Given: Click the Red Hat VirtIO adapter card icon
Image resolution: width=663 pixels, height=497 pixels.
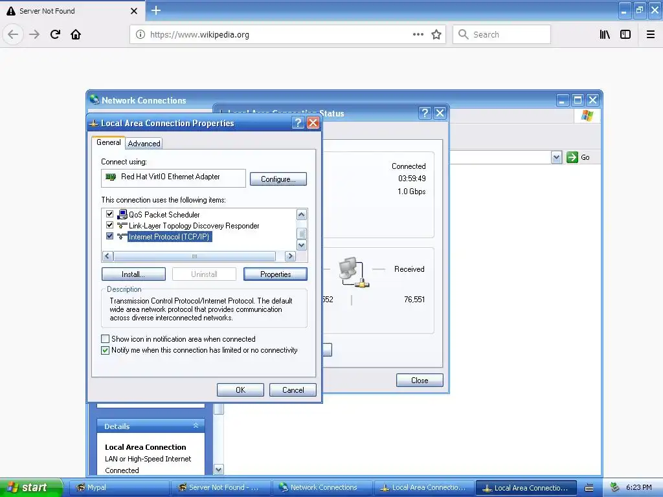Looking at the screenshot, I should [x=111, y=177].
